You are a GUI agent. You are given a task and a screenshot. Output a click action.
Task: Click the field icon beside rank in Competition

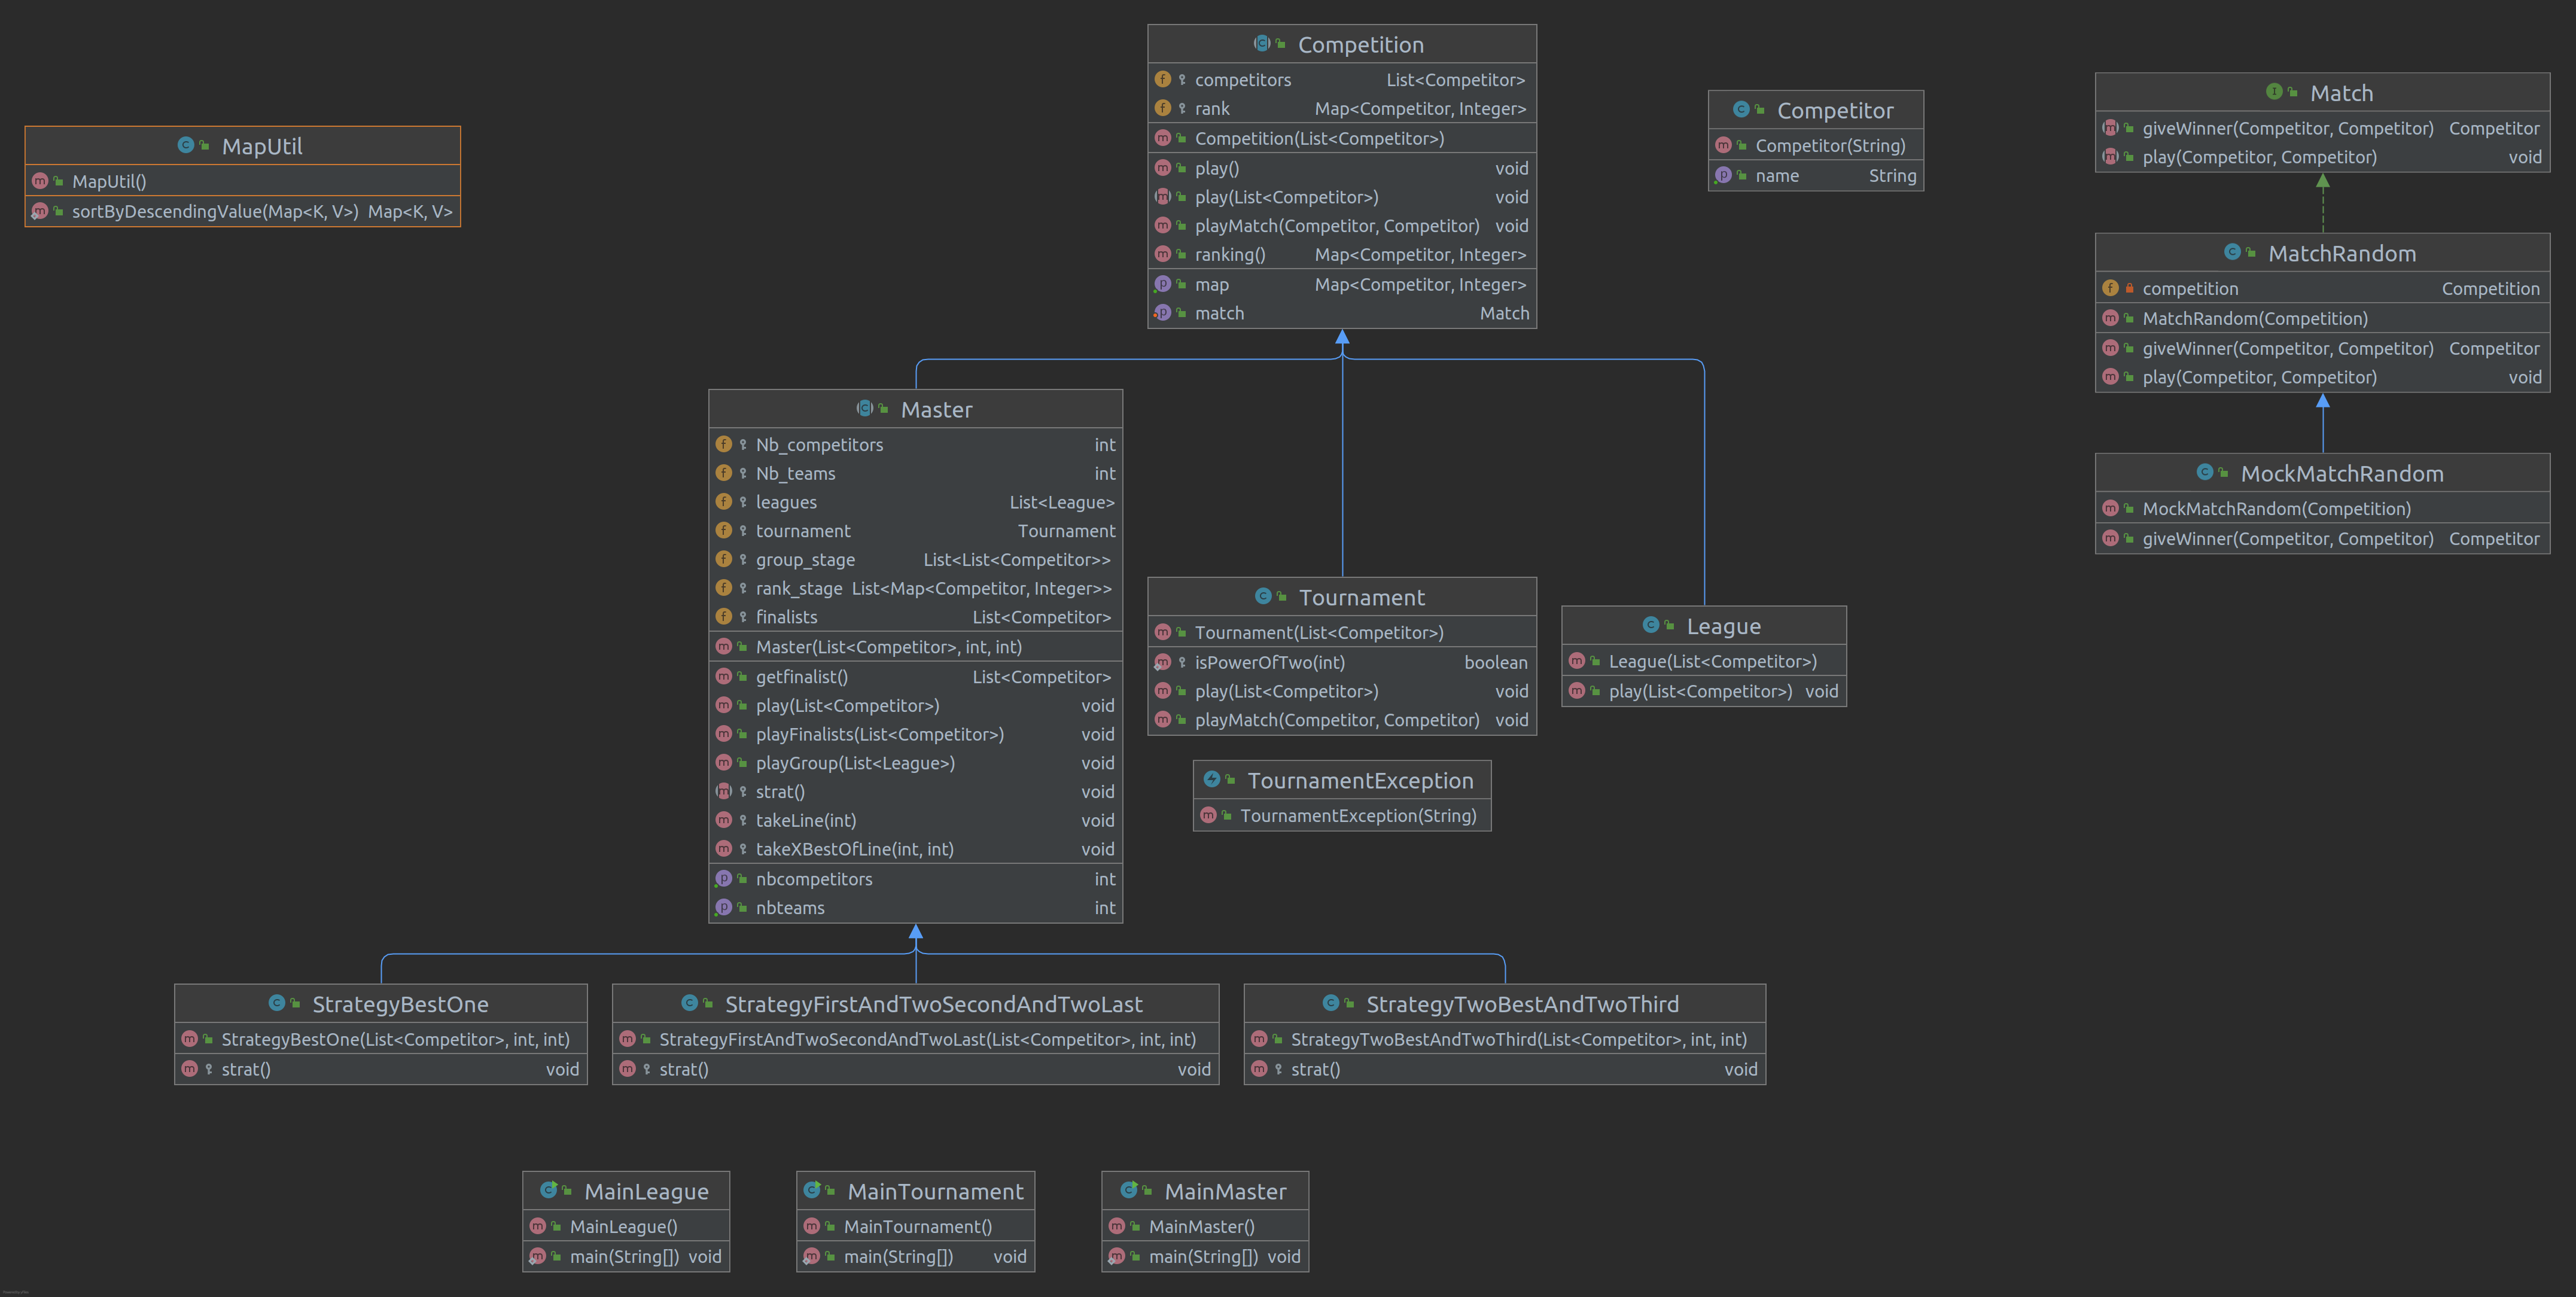[x=1163, y=108]
